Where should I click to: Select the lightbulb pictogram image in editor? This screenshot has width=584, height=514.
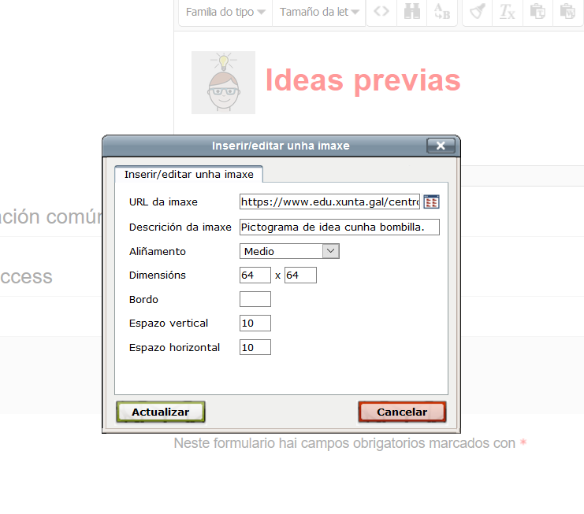[223, 83]
